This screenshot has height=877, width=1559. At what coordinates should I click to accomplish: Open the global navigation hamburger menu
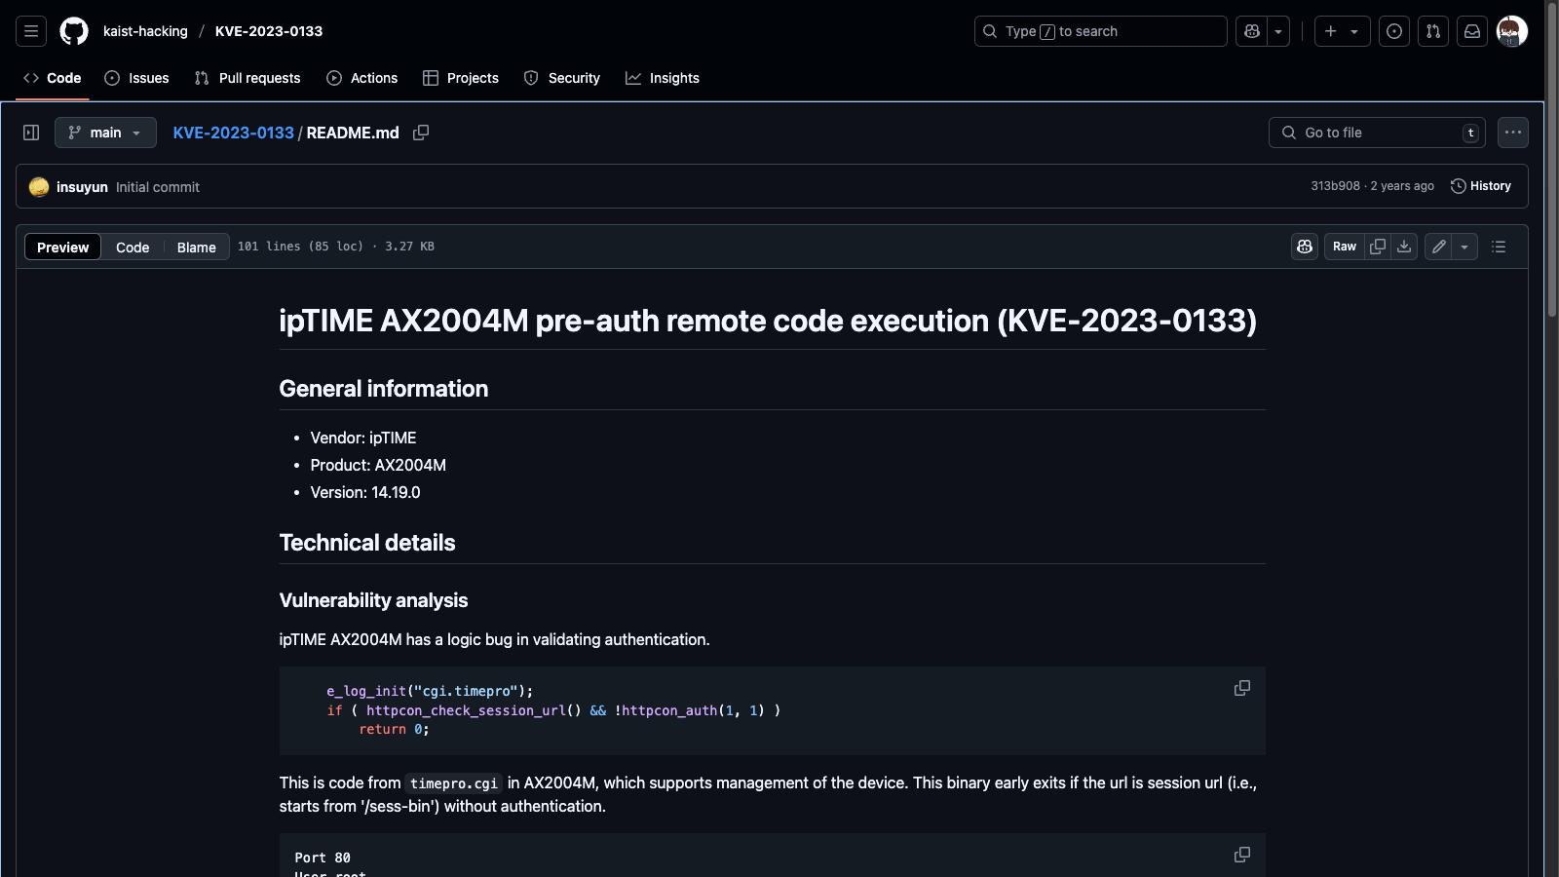click(31, 31)
